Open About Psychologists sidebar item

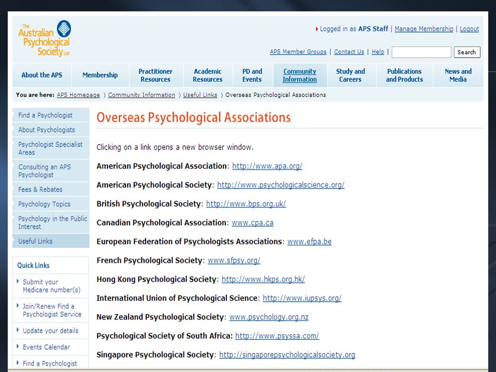pyautogui.click(x=51, y=130)
